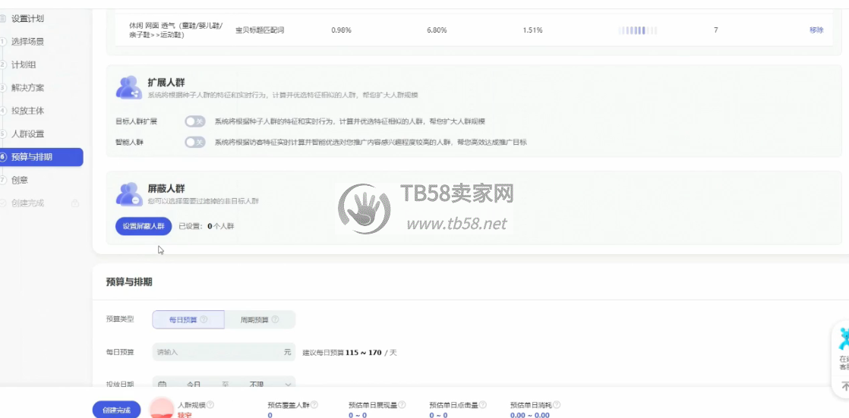Click the 1.51% value in the row
The image size is (849, 418).
point(532,30)
